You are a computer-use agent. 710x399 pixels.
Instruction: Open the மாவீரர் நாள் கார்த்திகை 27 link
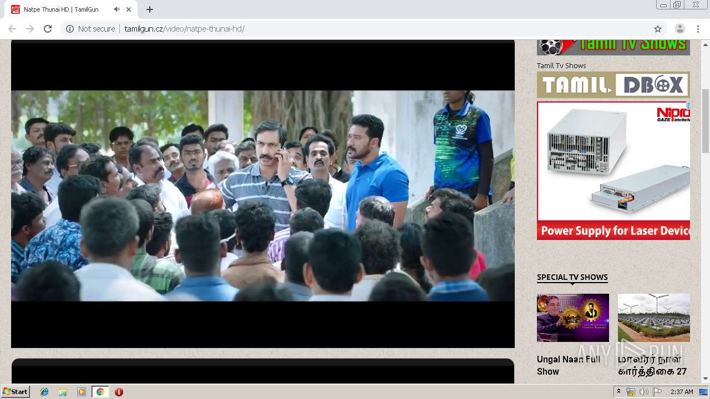652,365
